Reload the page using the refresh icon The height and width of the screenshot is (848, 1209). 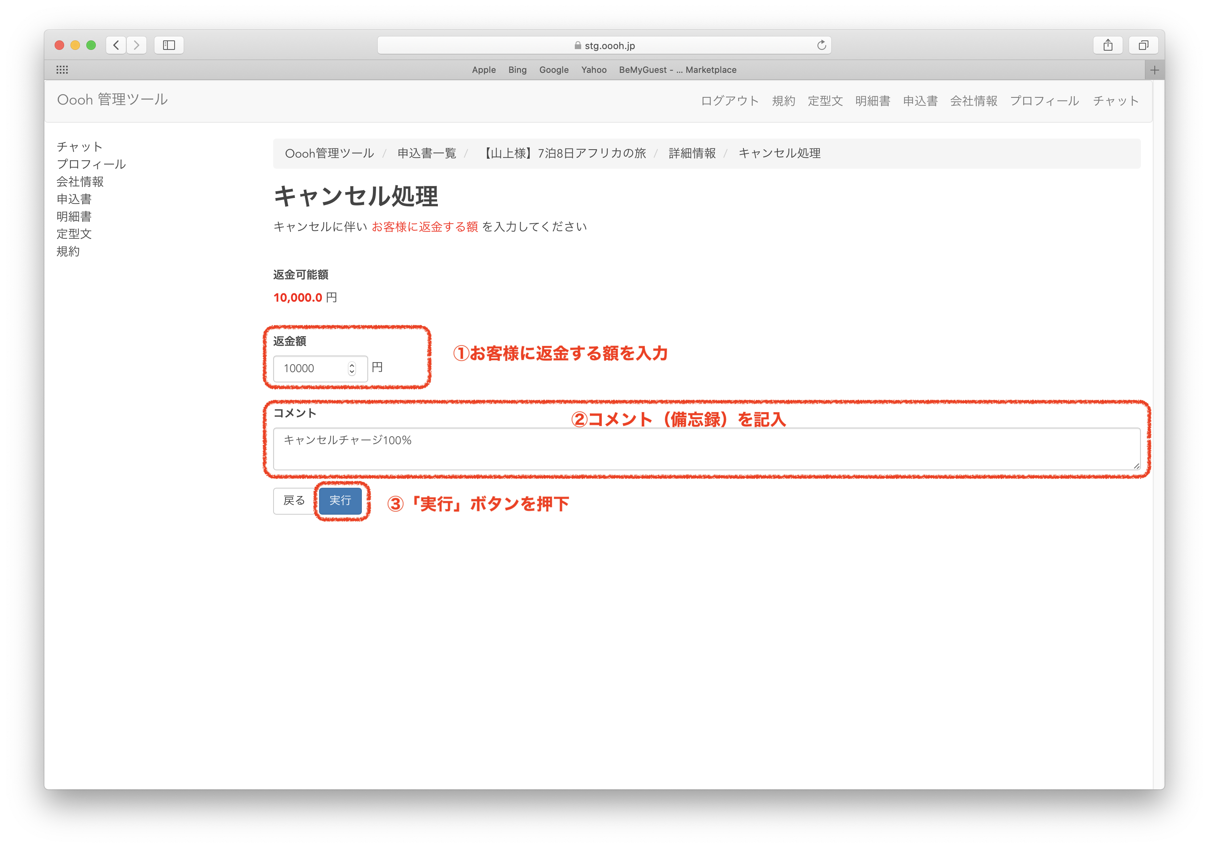coord(821,45)
